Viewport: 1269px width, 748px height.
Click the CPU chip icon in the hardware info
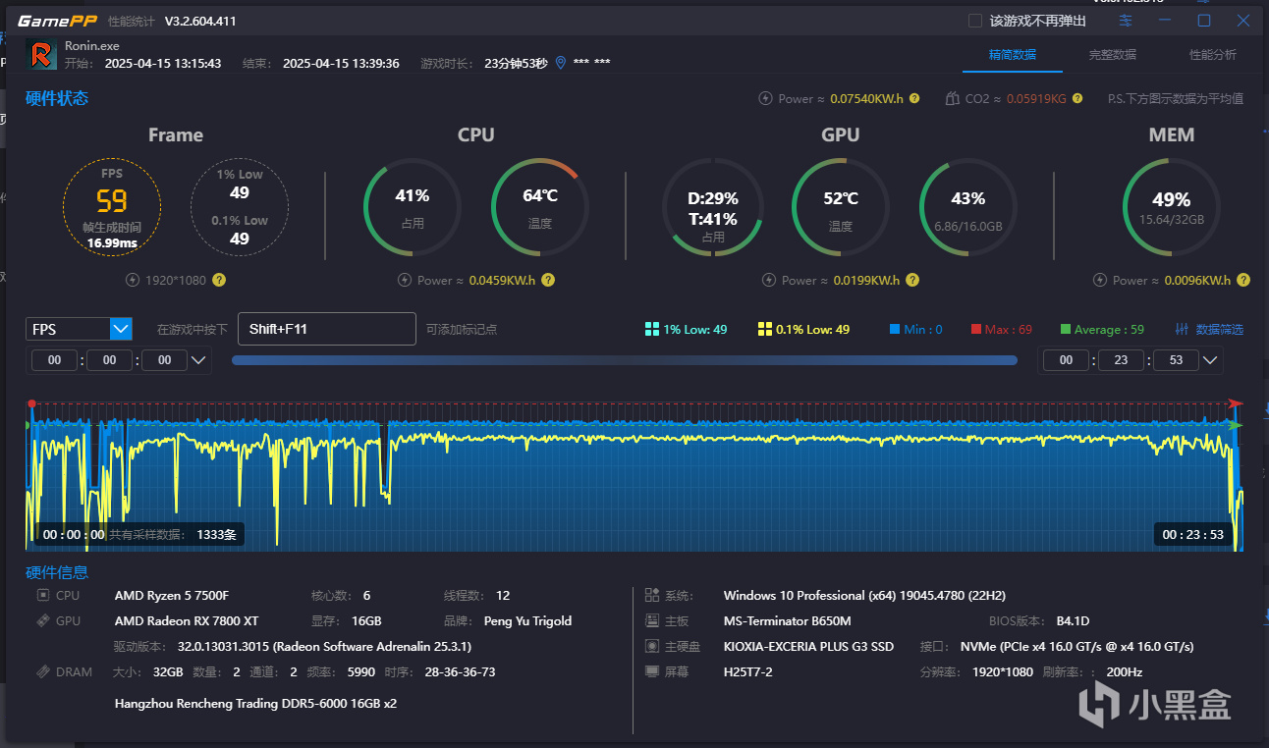pos(43,595)
